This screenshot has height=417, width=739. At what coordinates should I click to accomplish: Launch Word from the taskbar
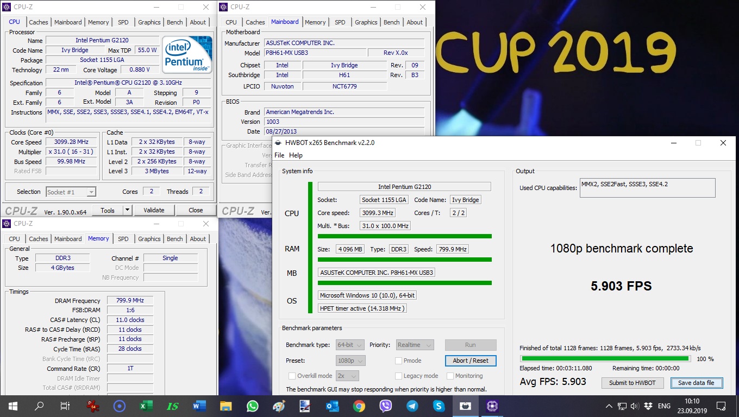pyautogui.click(x=199, y=406)
